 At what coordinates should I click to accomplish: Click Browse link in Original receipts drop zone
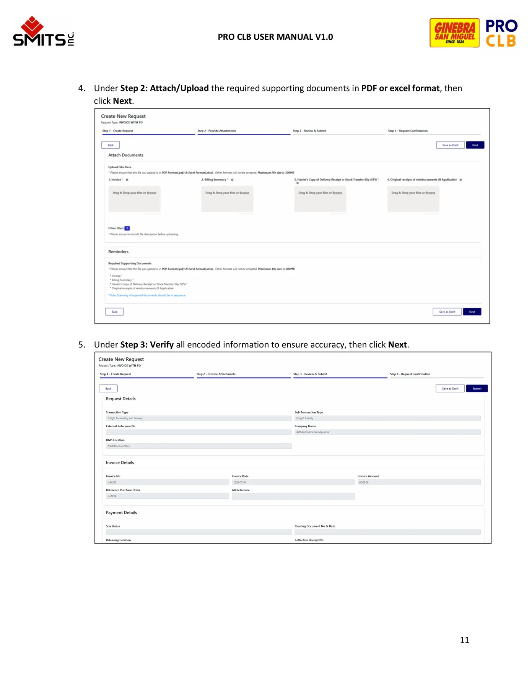430,193
